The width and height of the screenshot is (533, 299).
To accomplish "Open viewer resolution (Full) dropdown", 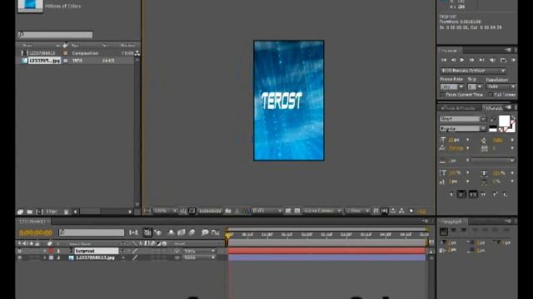I will tap(267, 211).
